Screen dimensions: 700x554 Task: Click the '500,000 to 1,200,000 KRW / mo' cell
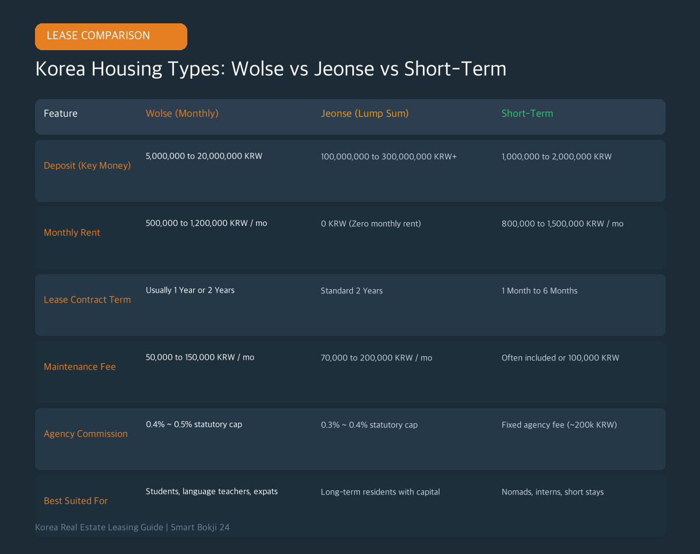[x=206, y=223]
